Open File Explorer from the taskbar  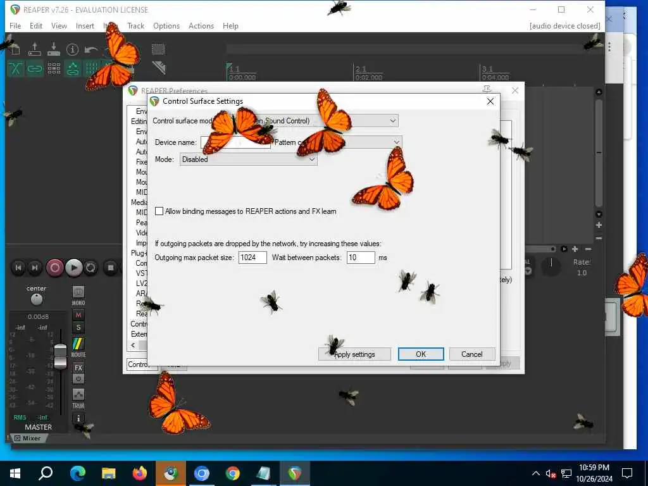pos(109,473)
